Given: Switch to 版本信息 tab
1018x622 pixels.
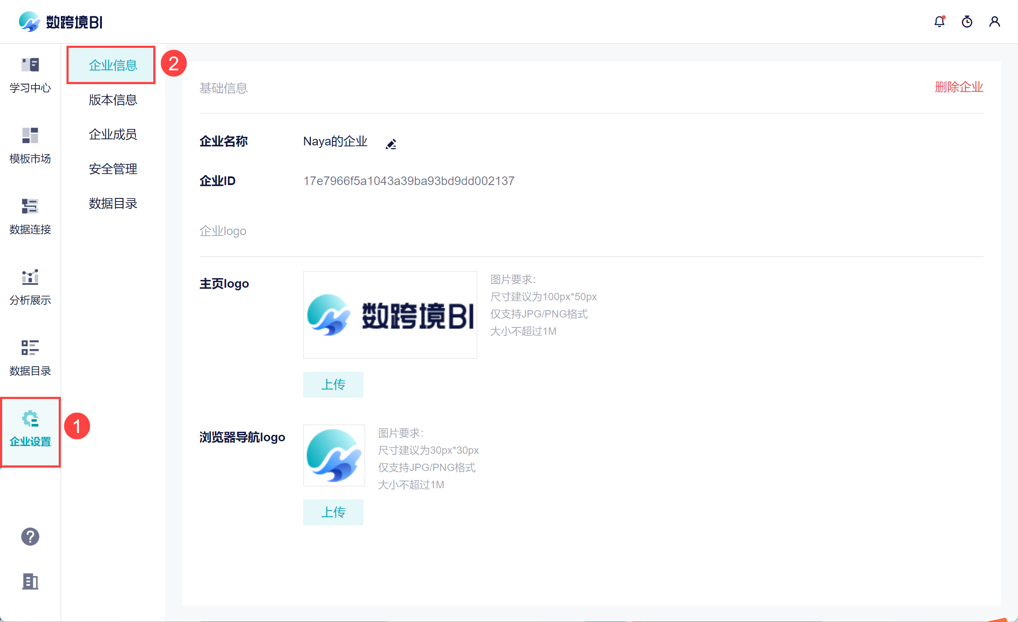Looking at the screenshot, I should tap(113, 100).
